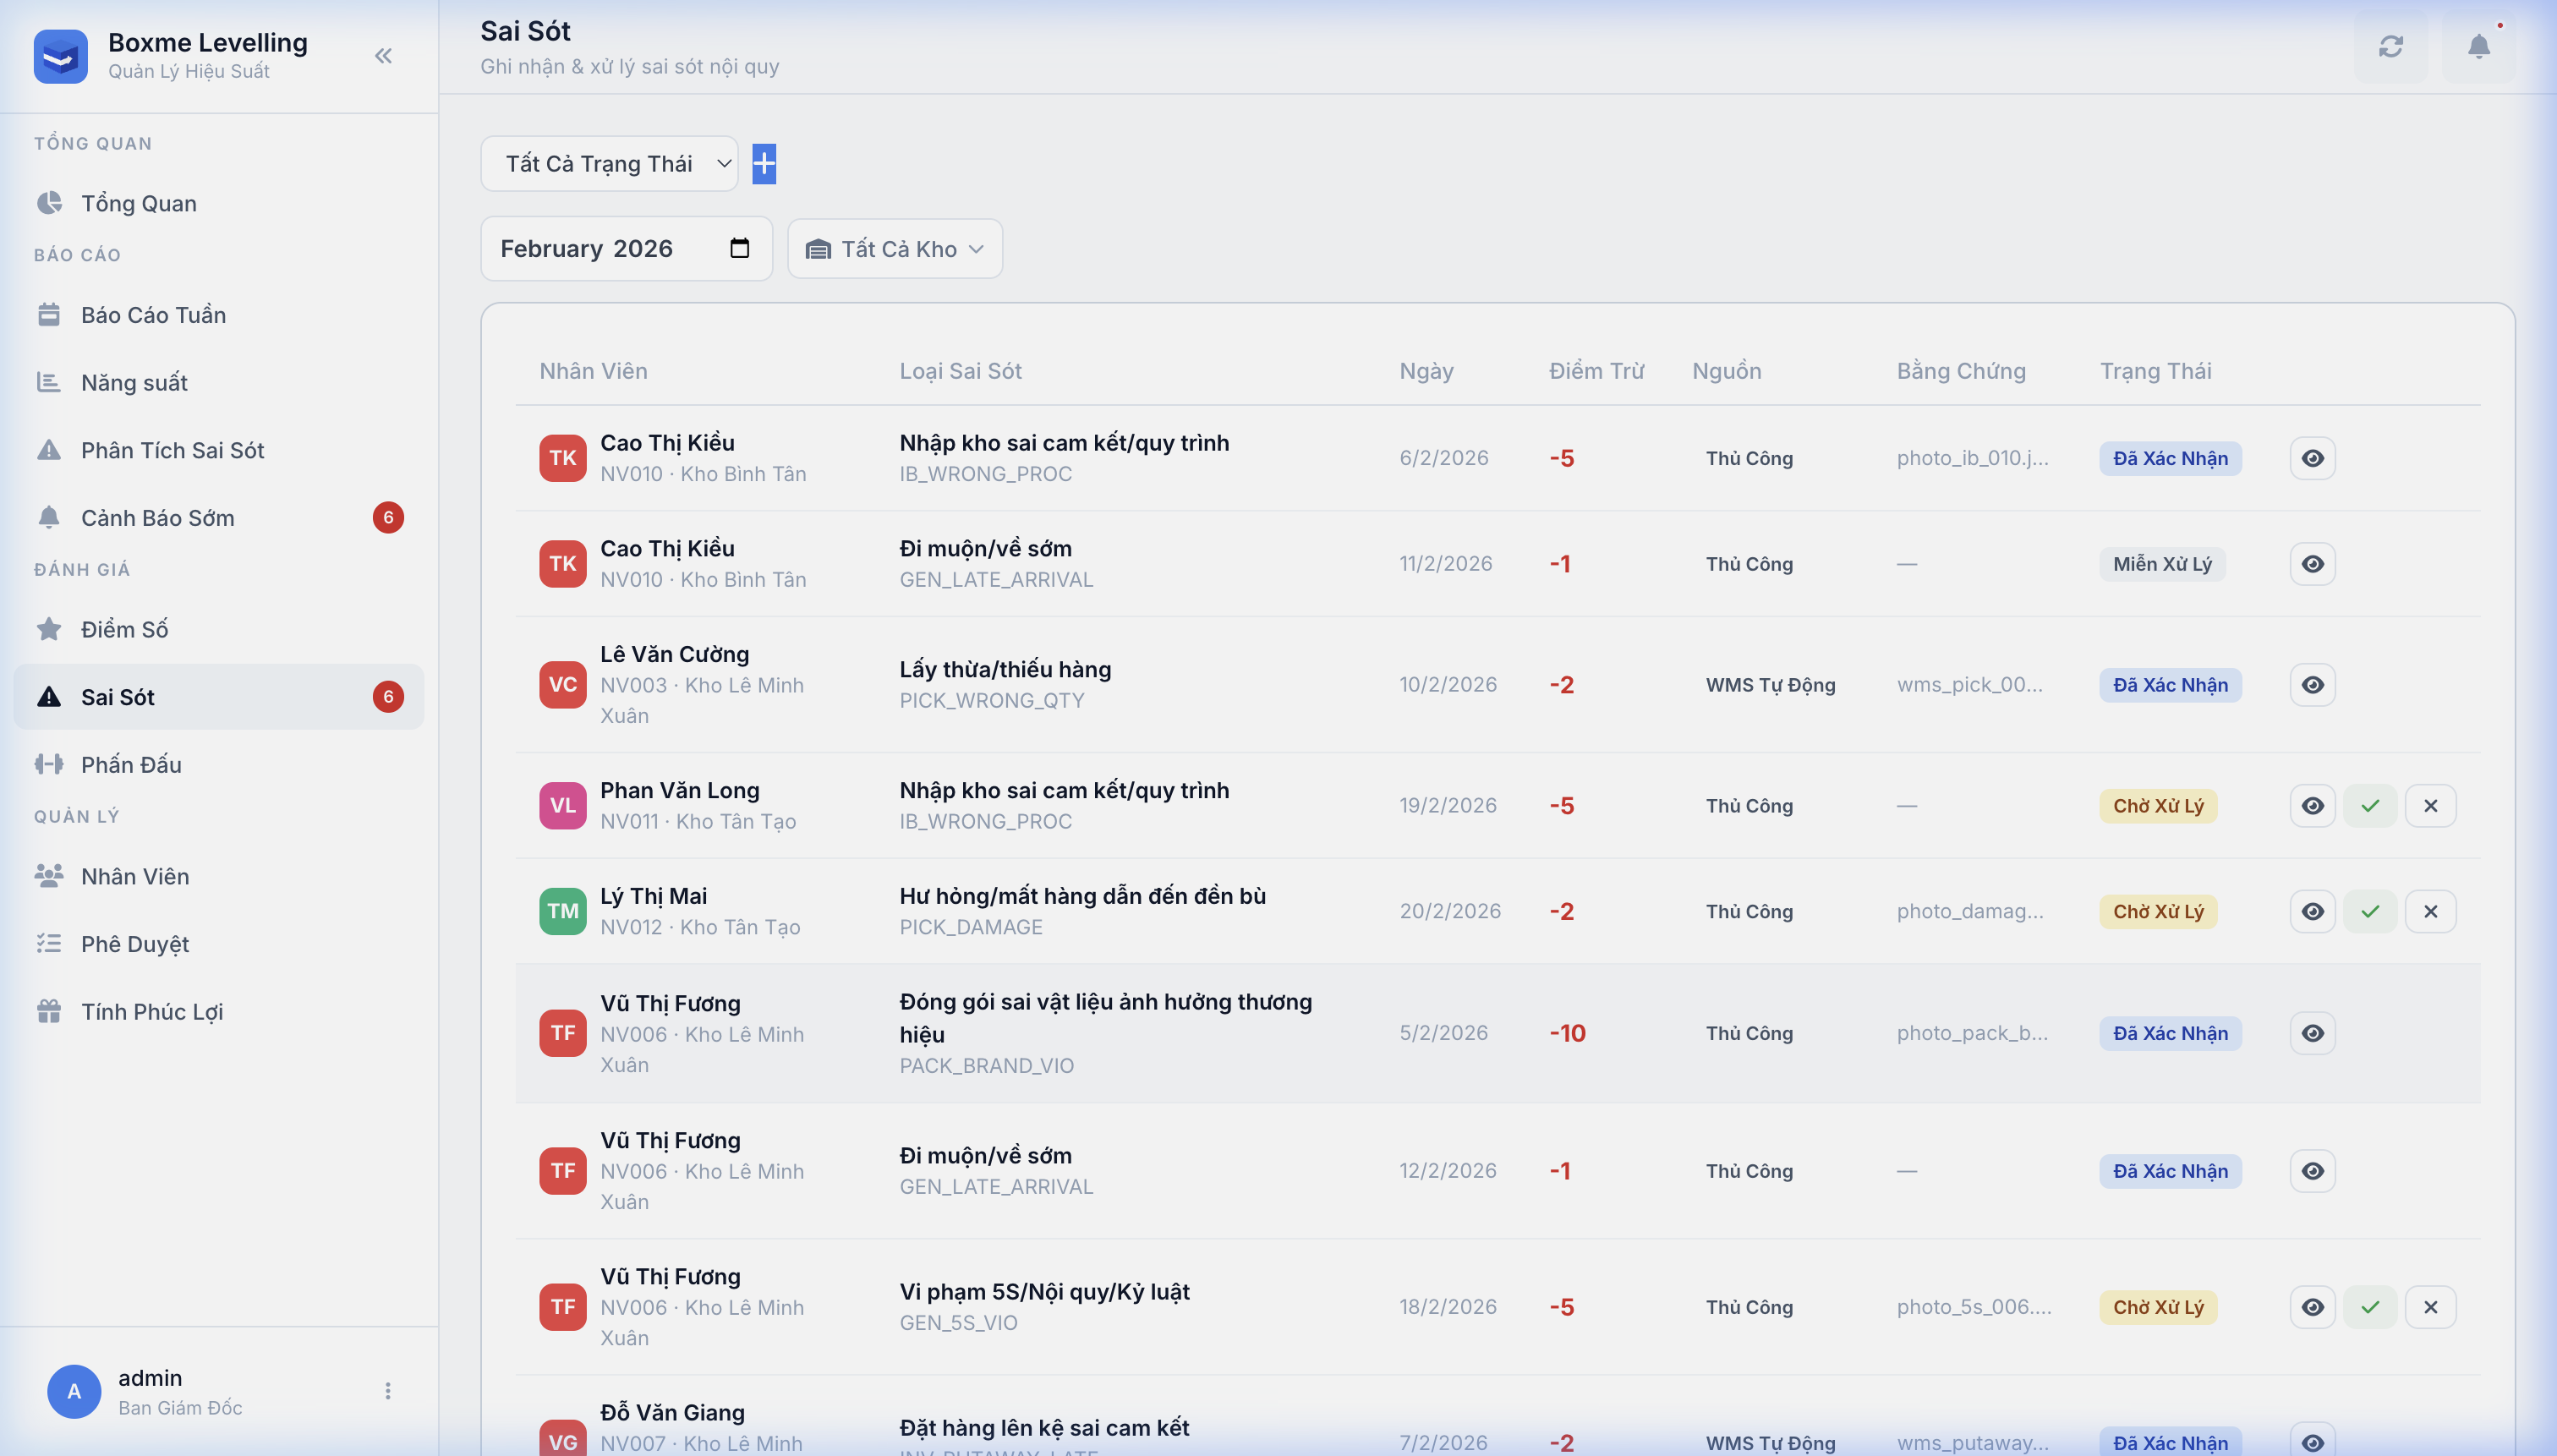The height and width of the screenshot is (1456, 2557).
Task: Navigate to Tính Phúc Lợi
Action: [x=152, y=1012]
